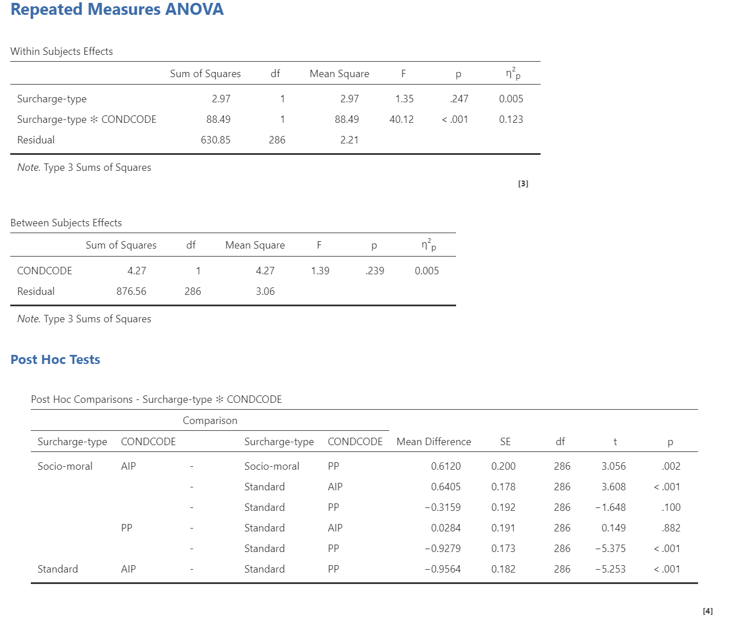Image resolution: width=738 pixels, height=620 pixels.
Task: Open footnote reference [3]
Action: (523, 183)
